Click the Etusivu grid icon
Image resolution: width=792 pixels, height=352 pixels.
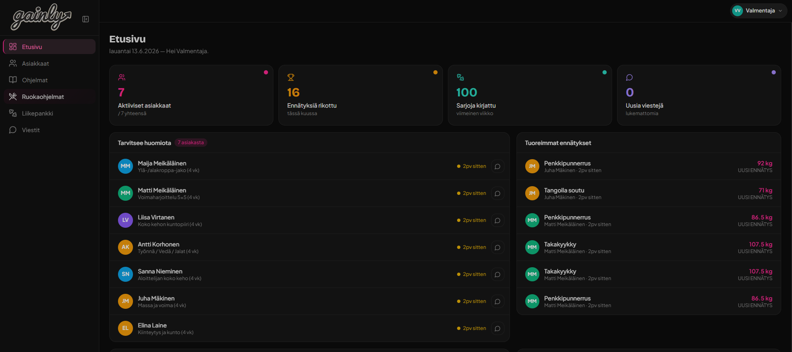[13, 47]
